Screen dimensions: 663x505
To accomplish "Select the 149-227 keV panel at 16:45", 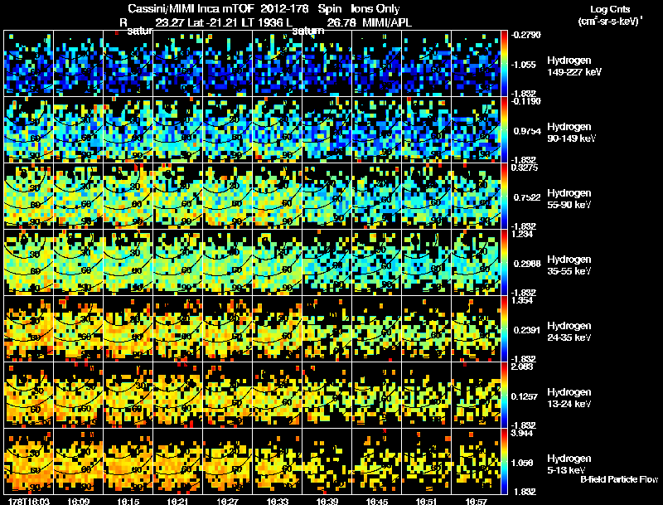I will (377, 64).
